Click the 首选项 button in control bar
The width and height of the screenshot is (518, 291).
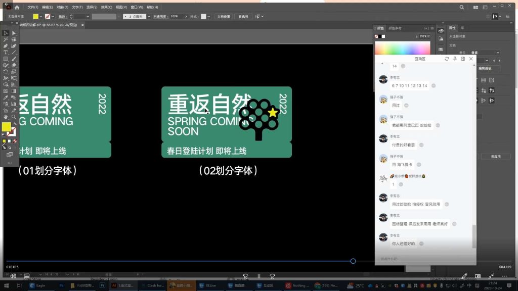(x=243, y=17)
